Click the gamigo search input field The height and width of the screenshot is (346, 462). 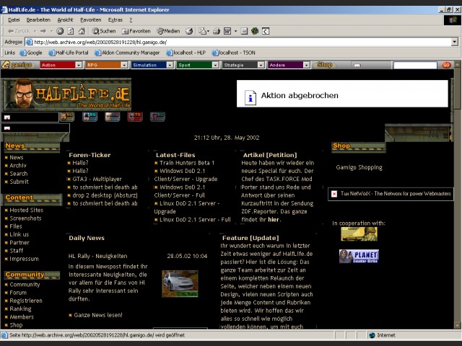point(415,65)
